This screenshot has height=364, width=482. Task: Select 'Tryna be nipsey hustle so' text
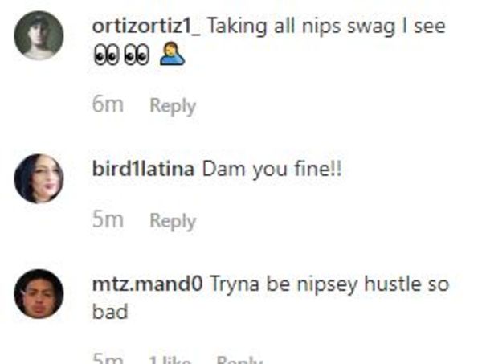(x=329, y=284)
